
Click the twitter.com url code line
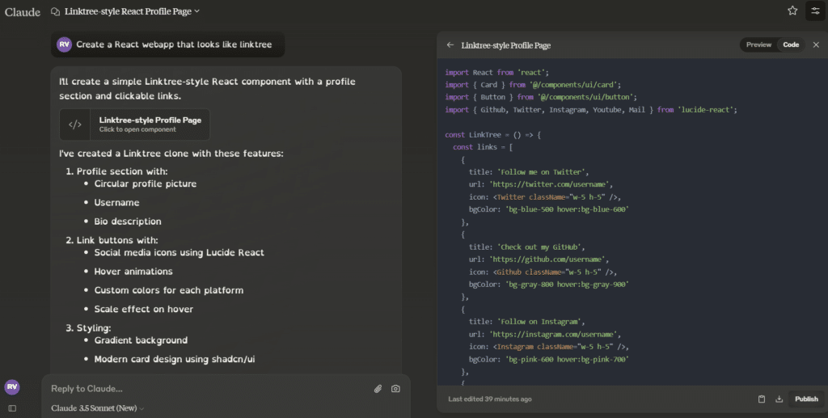click(541, 184)
